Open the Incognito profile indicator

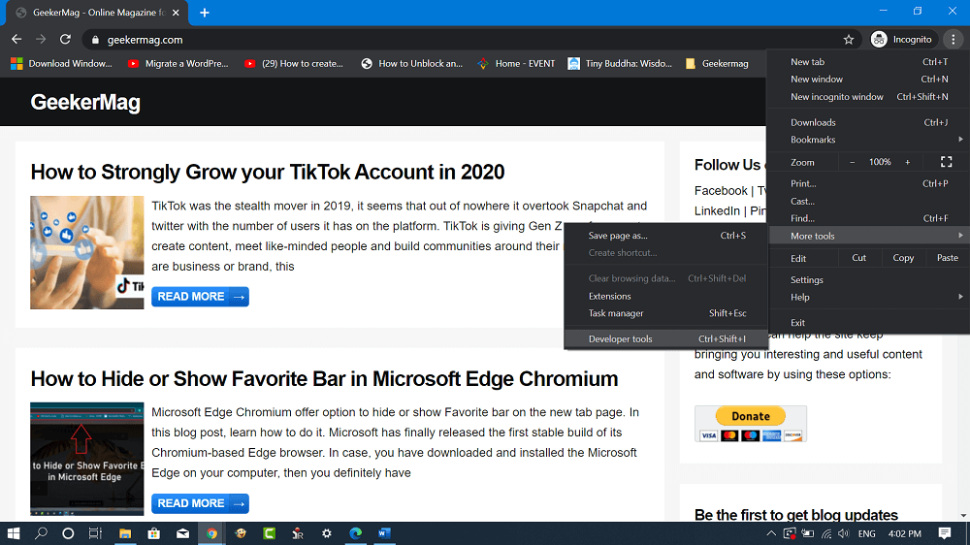(x=901, y=40)
